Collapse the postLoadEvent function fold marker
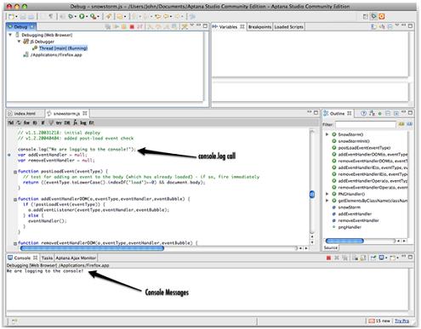Viewport: 421px width, 329px height. click(x=15, y=172)
